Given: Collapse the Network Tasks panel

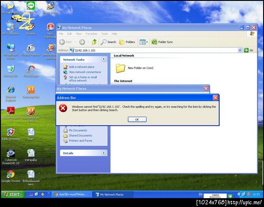Looking at the screenshot, I should click(x=104, y=59).
